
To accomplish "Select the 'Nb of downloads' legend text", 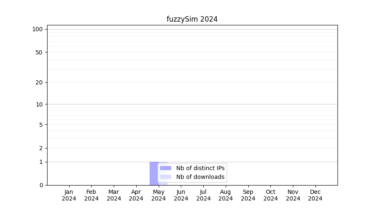I will (200, 177).
